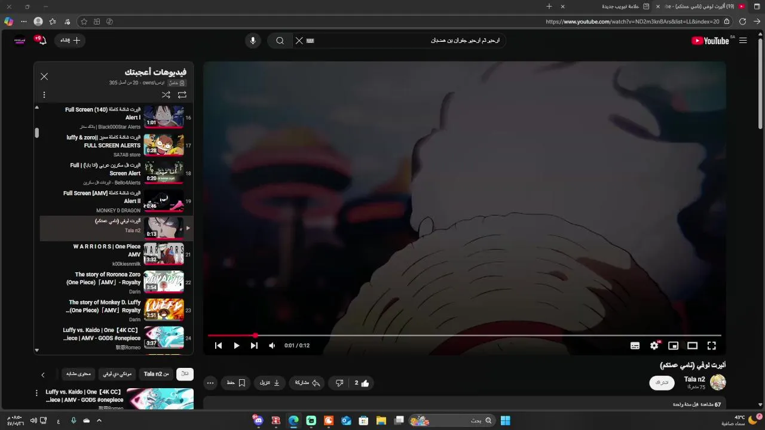Close the liked videos playlist panel

pyautogui.click(x=44, y=76)
